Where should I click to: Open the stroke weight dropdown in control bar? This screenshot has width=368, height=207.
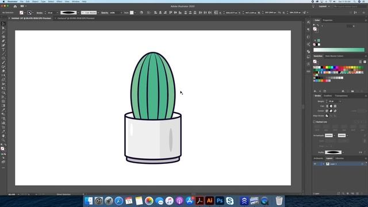point(57,13)
